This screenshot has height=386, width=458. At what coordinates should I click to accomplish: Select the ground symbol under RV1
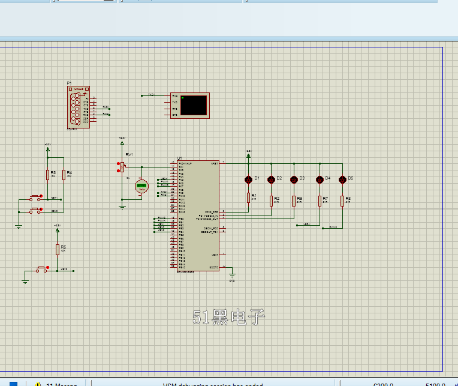pos(122,207)
